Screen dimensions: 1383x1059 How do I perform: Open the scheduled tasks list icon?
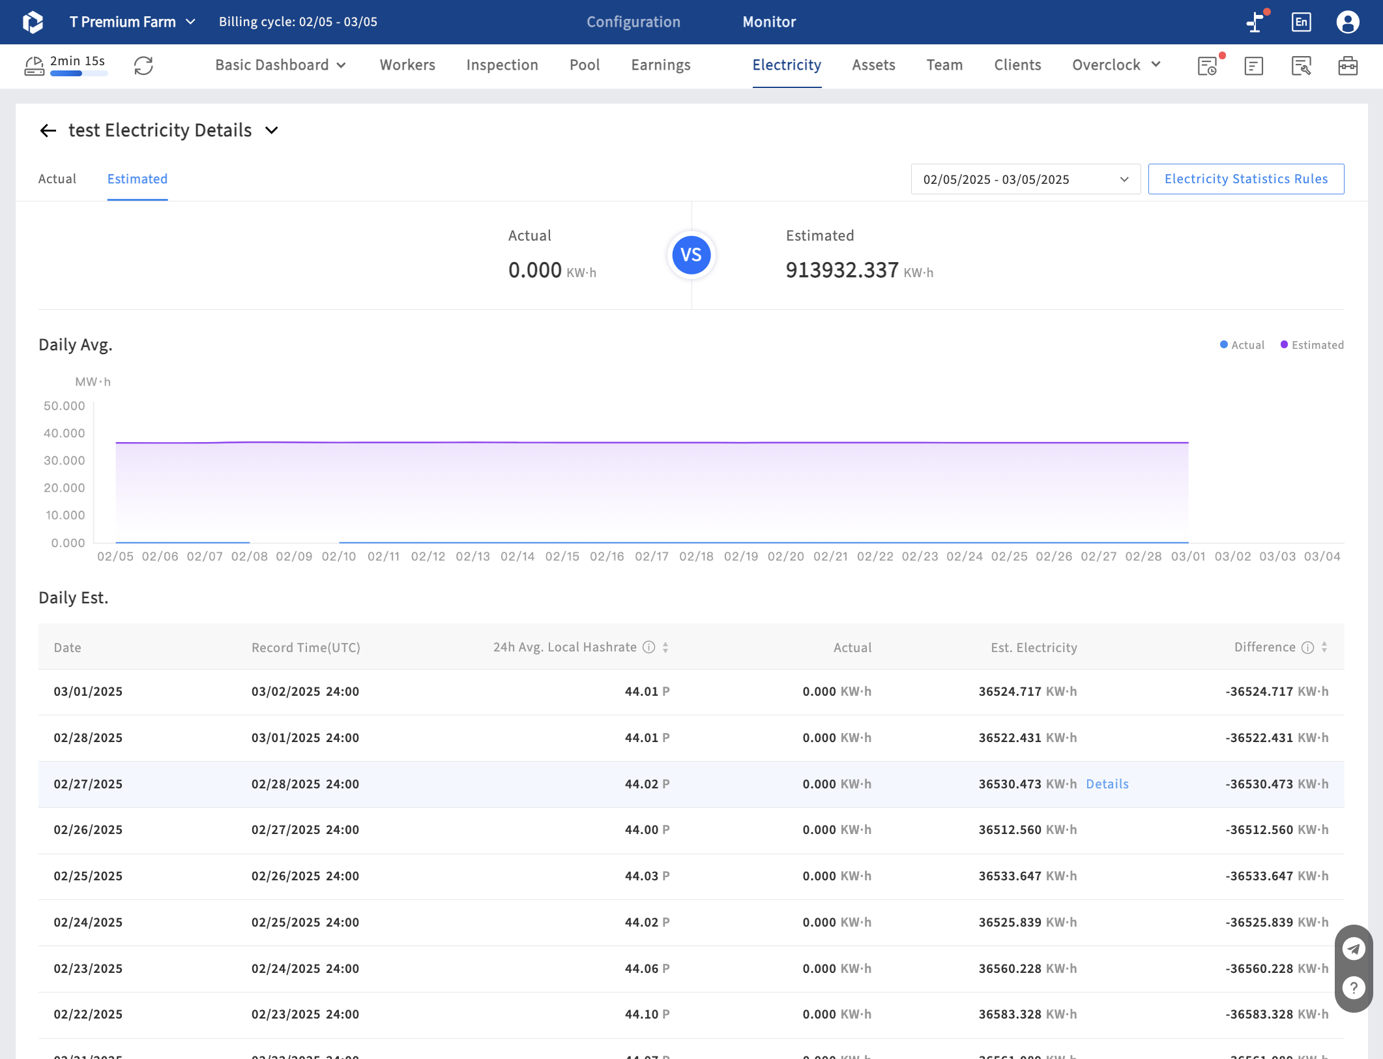point(1207,66)
